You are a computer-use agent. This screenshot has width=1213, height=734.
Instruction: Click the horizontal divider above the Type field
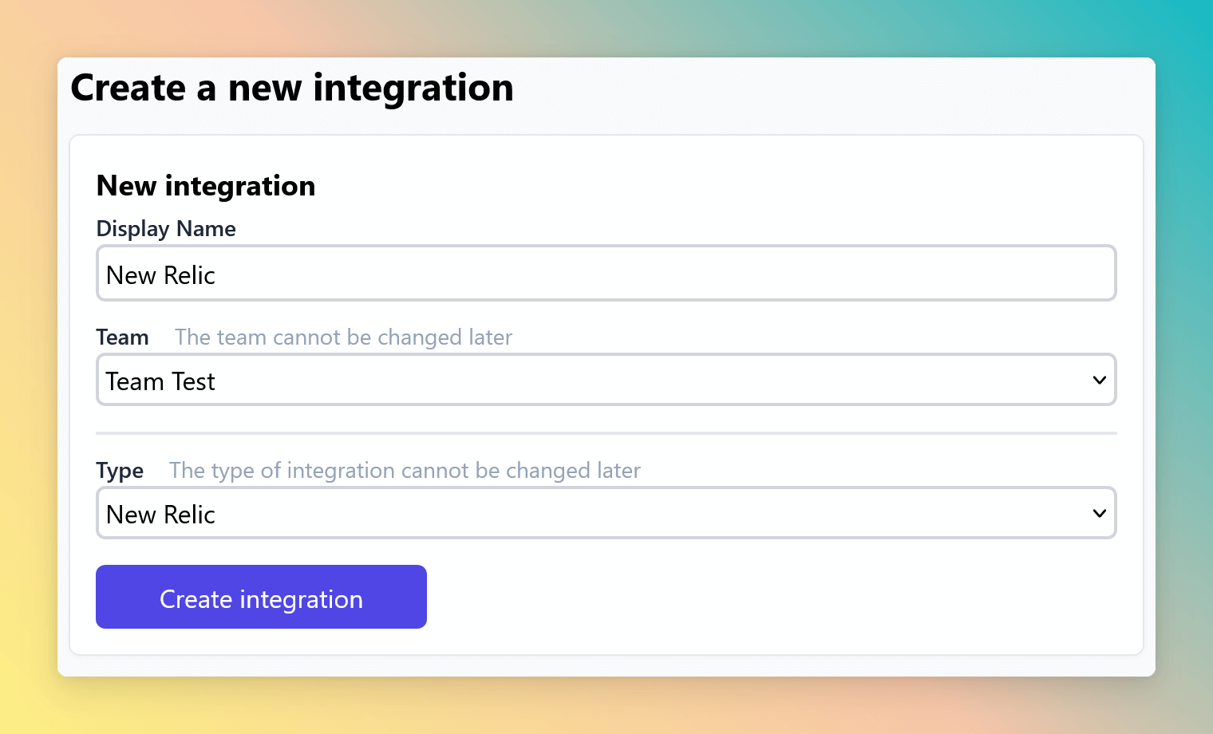[606, 433]
